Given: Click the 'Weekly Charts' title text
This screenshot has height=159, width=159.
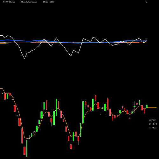Looking at the screenshot, I should tap(9, 2).
